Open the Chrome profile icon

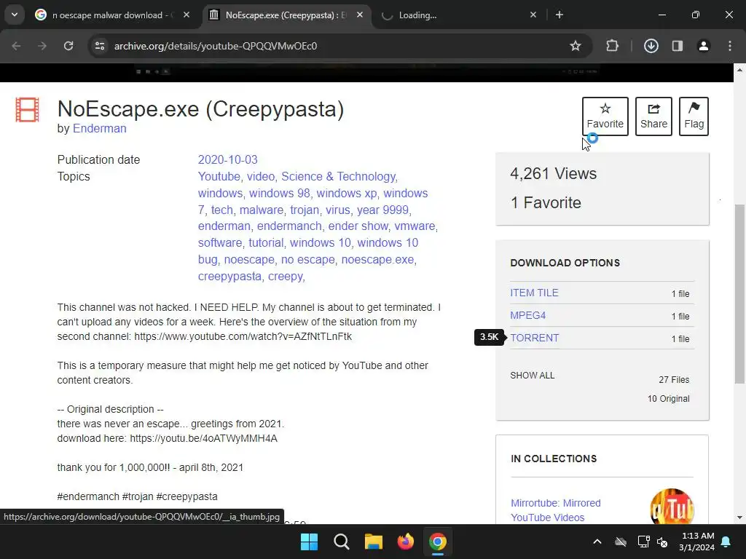pyautogui.click(x=703, y=46)
